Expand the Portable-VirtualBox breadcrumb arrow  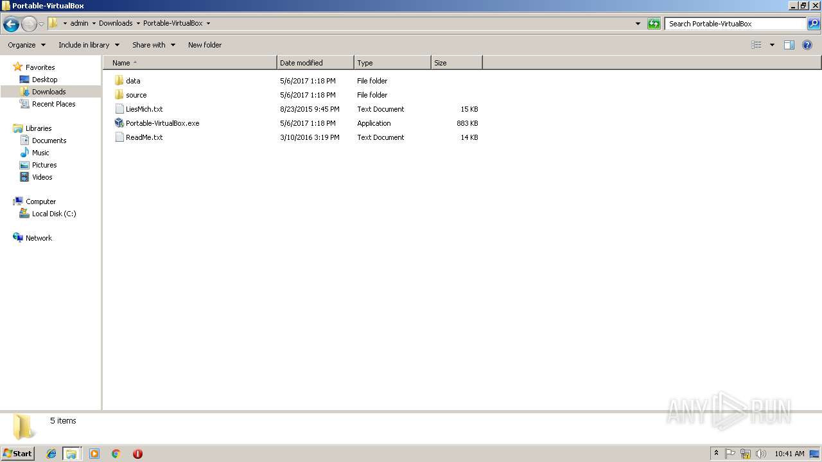(x=208, y=24)
